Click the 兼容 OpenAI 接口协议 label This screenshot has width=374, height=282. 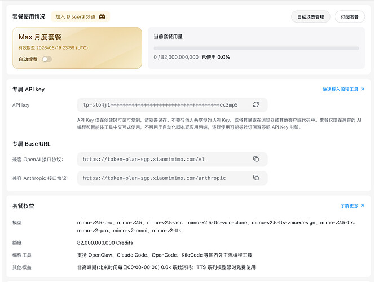pyautogui.click(x=38, y=160)
